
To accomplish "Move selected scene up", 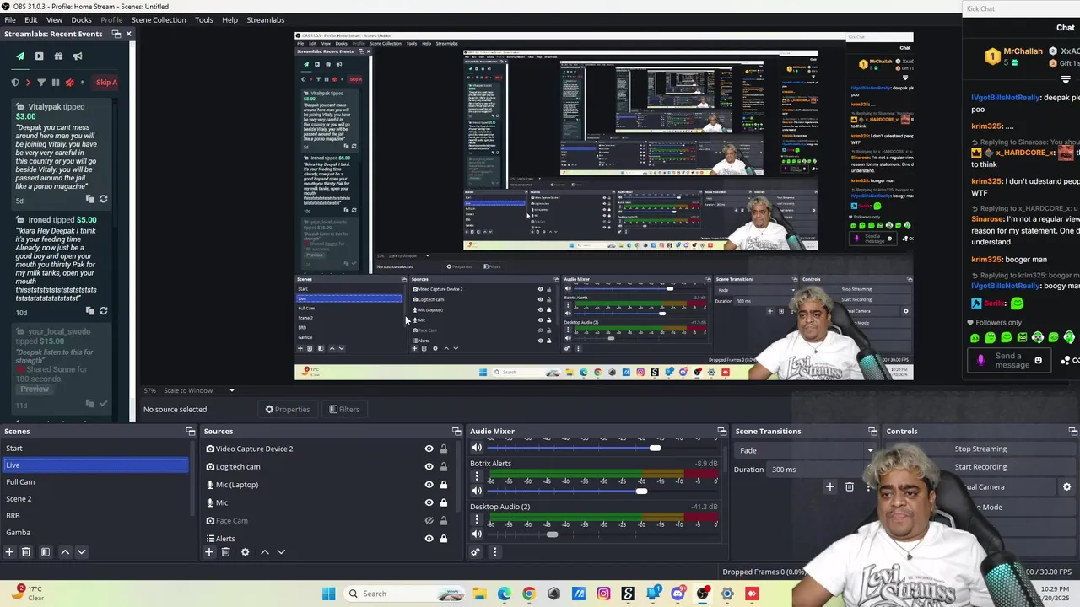I will pyautogui.click(x=65, y=552).
